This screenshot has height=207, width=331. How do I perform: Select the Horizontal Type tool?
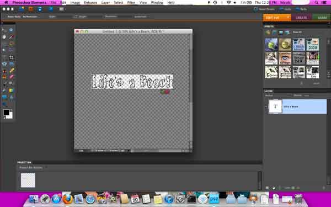click(4, 57)
